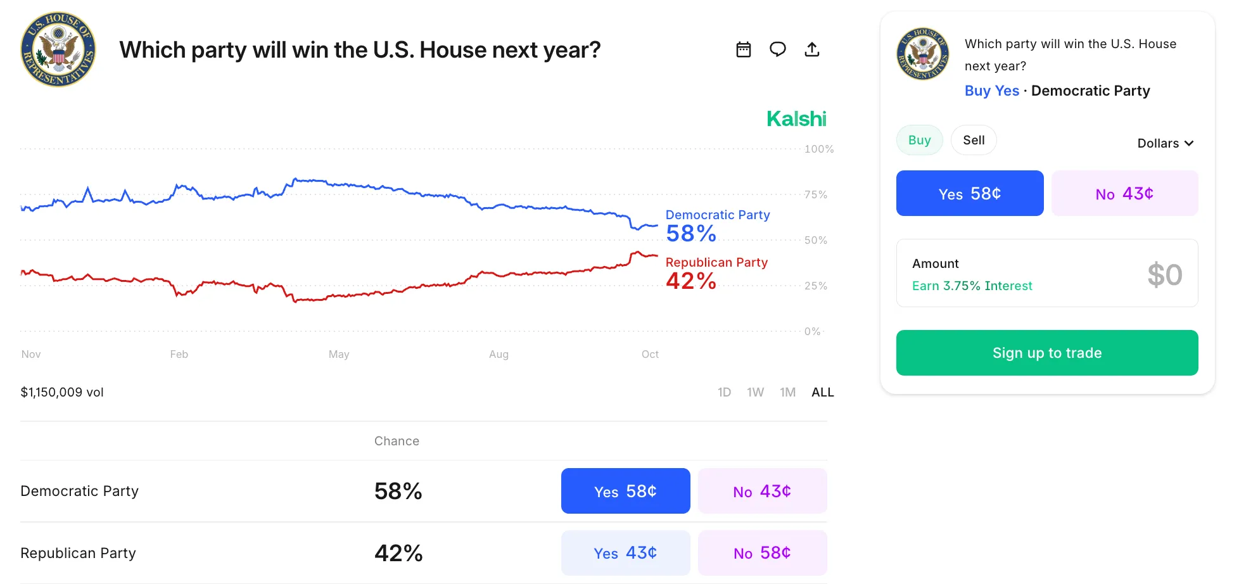Open the calendar icon near the title
This screenshot has height=584, width=1239.
[x=744, y=49]
